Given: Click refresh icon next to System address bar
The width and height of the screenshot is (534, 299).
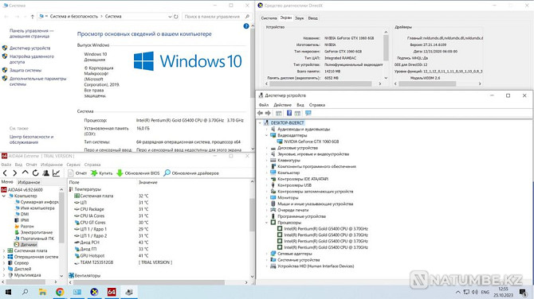Looking at the screenshot, I should (x=175, y=17).
